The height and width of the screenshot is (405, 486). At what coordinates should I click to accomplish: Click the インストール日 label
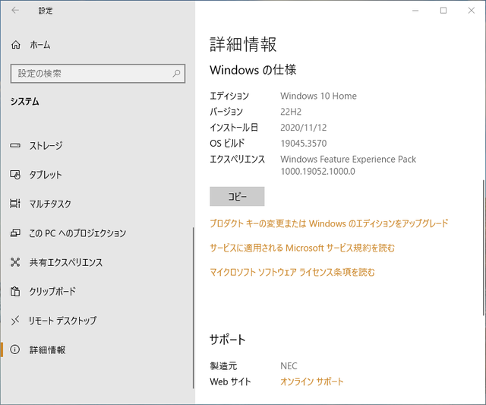point(234,128)
